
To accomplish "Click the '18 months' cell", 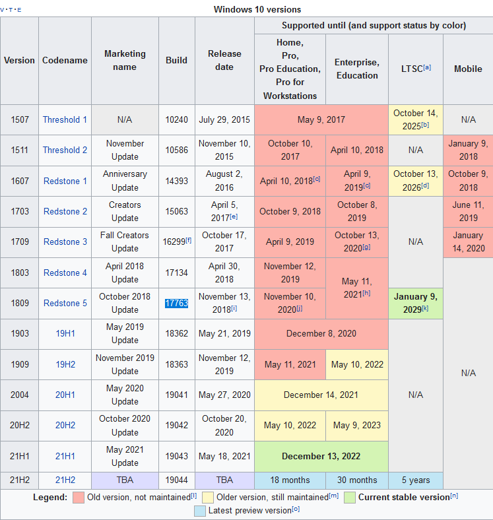I will coord(290,480).
